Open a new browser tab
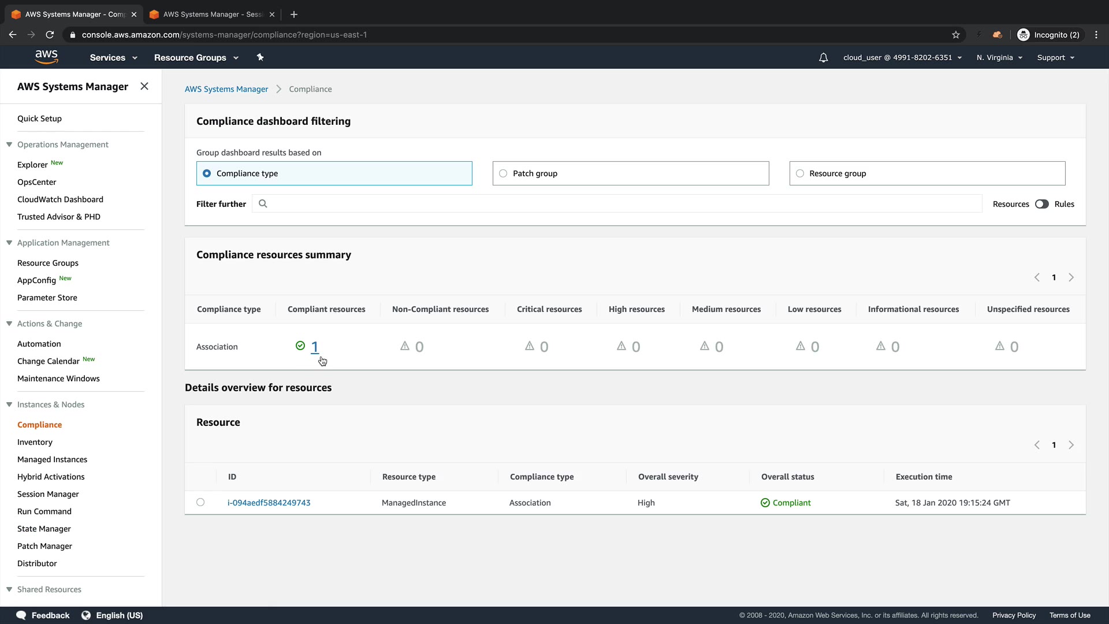This screenshot has height=624, width=1109. (x=294, y=14)
